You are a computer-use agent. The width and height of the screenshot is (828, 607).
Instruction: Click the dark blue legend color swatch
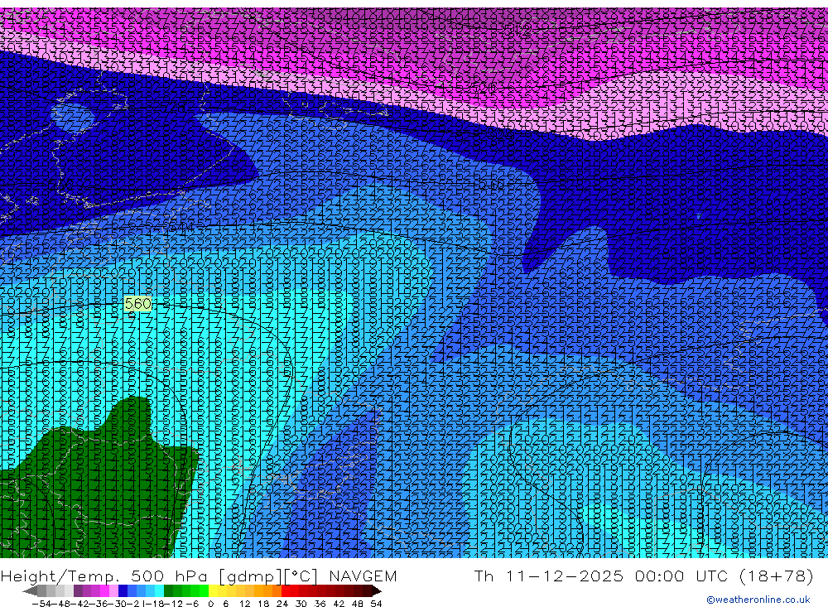[x=123, y=590]
